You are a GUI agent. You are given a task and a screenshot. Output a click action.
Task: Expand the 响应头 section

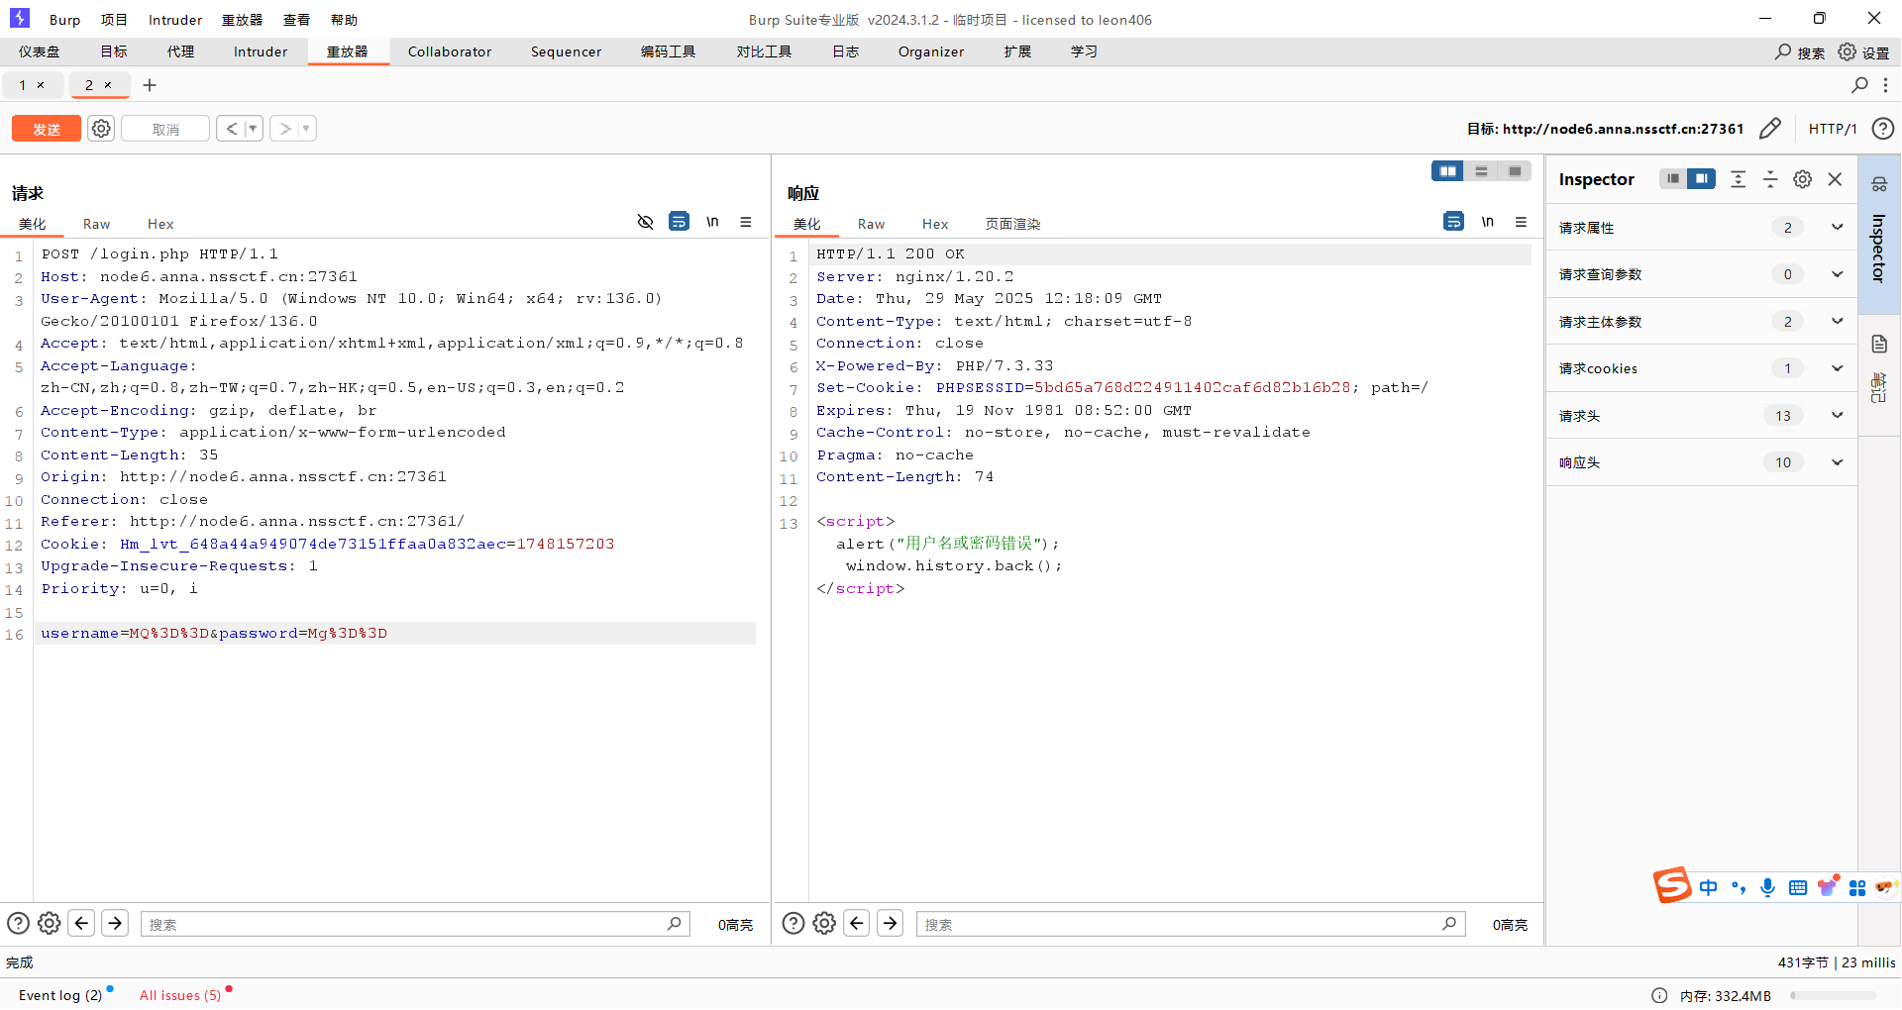click(1837, 462)
